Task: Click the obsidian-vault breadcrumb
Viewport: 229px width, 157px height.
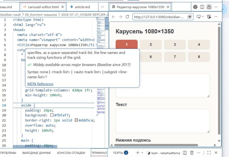Action: [10, 15]
